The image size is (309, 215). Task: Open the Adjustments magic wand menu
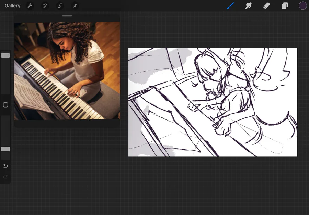click(x=45, y=6)
